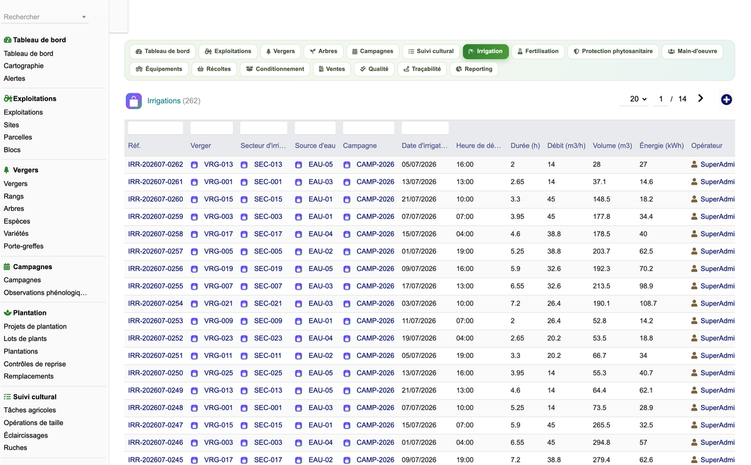Click the dashboard gauge icon in sidebar heading
This screenshot has width=751, height=465.
8,40
